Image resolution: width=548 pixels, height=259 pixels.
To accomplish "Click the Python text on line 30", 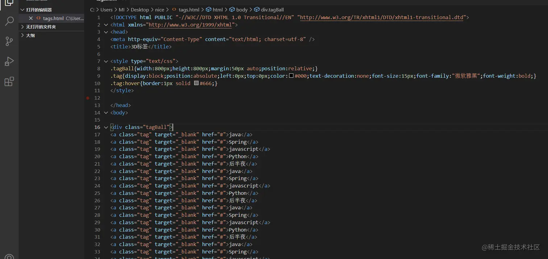I will pyautogui.click(x=237, y=230).
